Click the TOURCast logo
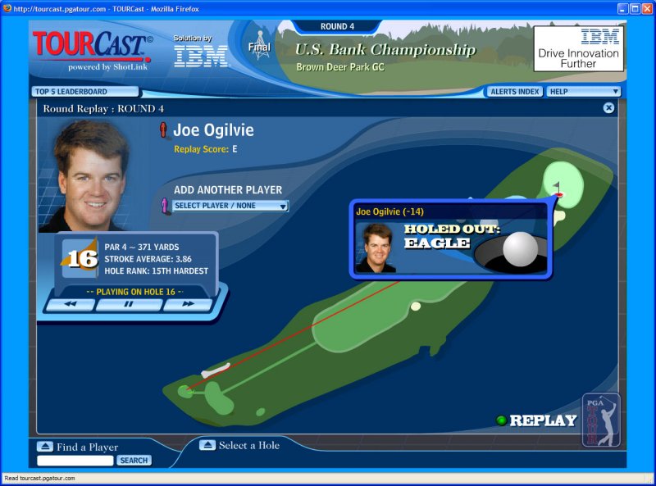The image size is (656, 486). (93, 45)
